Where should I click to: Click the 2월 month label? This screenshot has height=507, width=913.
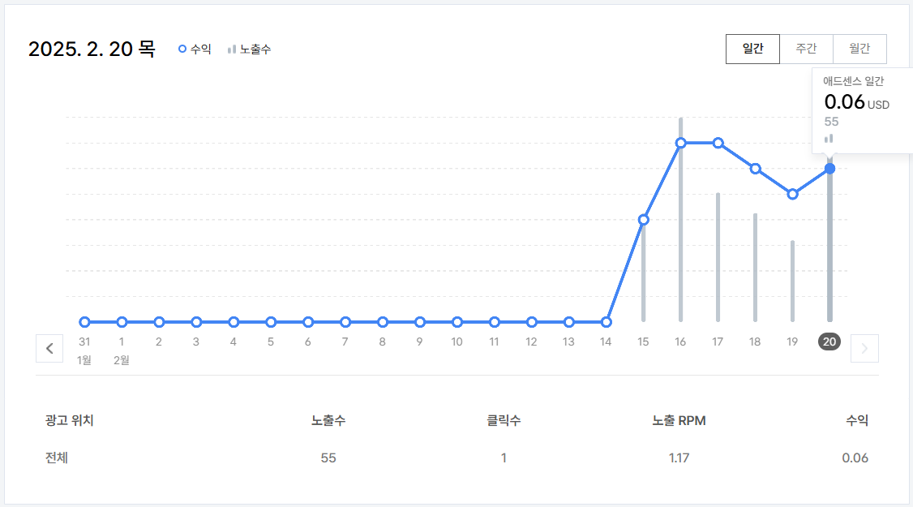click(121, 360)
